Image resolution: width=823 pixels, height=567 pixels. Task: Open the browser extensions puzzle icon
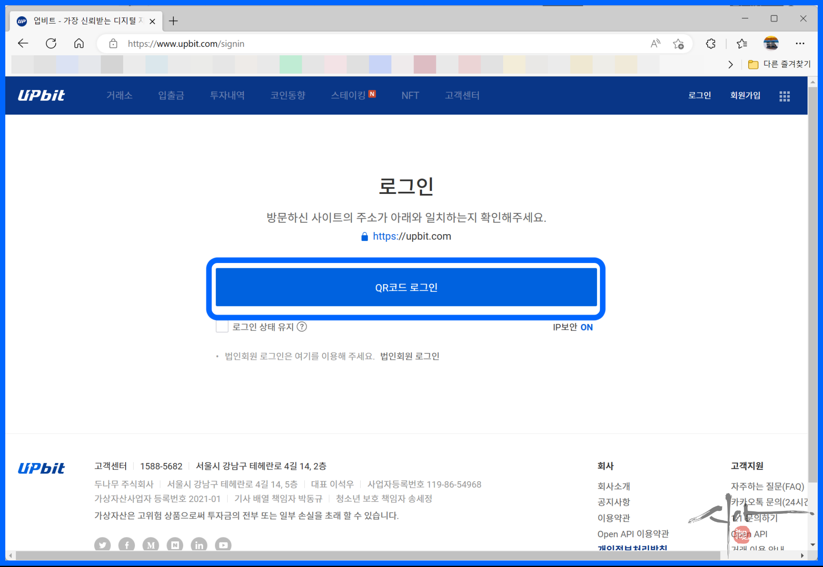(710, 44)
